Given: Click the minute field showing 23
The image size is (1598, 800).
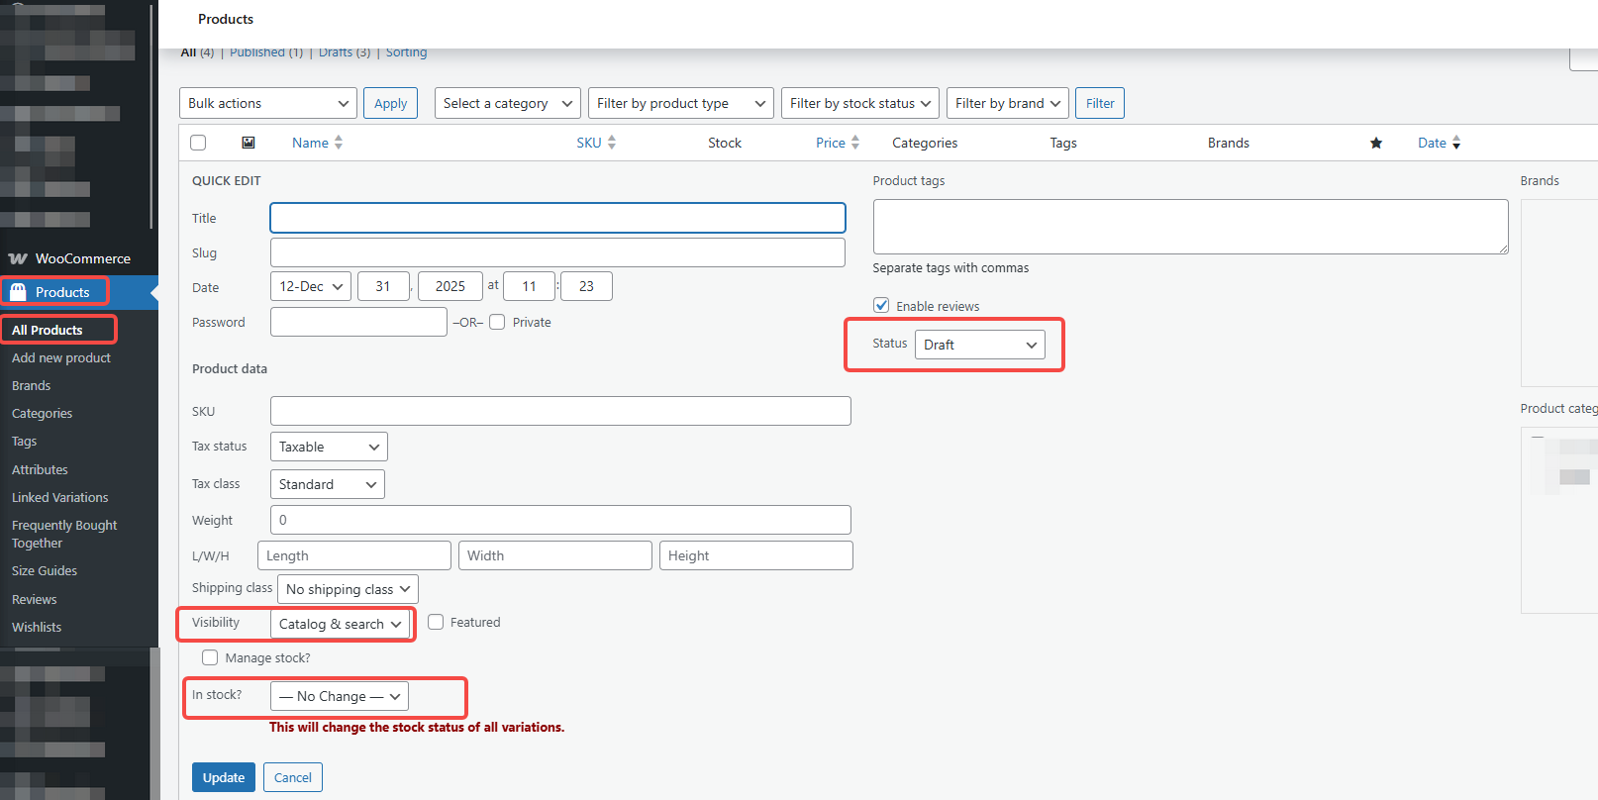Looking at the screenshot, I should [x=586, y=286].
